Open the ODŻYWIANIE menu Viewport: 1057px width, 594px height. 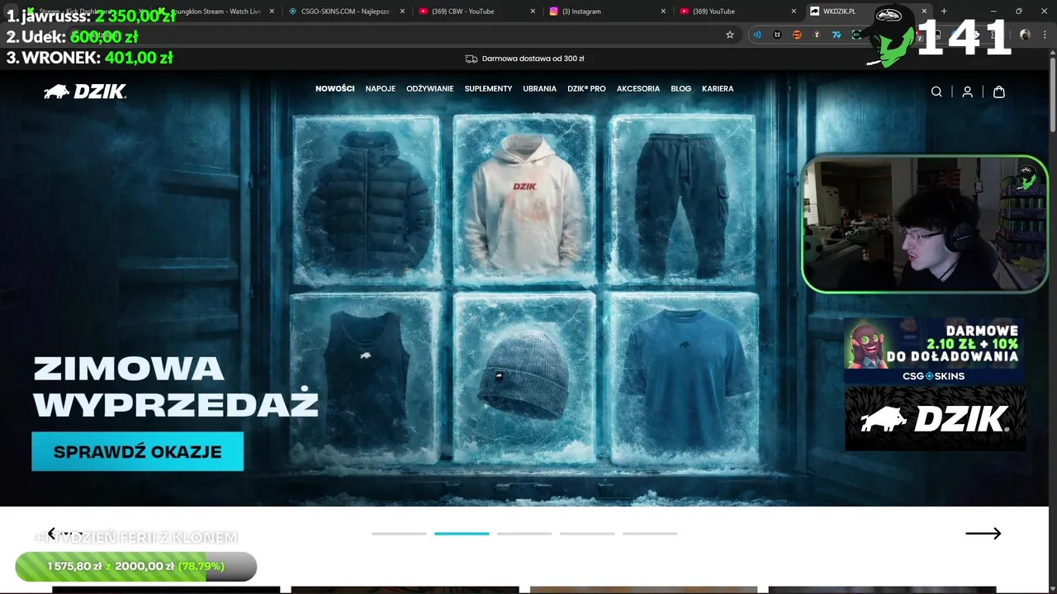pos(429,88)
